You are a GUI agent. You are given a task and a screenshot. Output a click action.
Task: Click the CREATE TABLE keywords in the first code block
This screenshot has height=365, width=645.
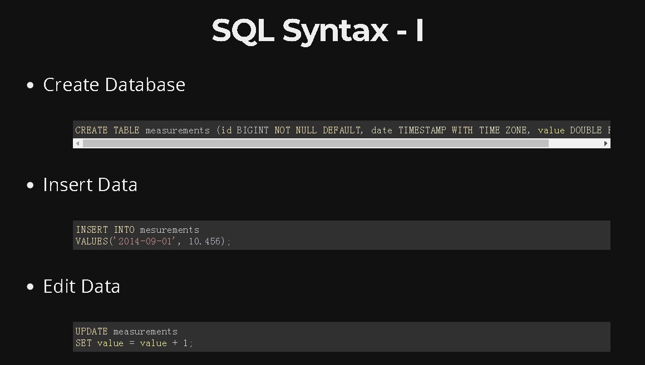coord(107,131)
